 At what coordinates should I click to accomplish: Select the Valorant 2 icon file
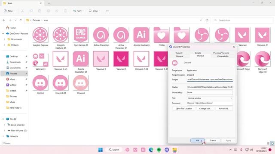(101, 61)
